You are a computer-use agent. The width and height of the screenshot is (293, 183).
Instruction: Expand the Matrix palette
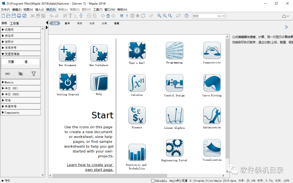[21, 82]
